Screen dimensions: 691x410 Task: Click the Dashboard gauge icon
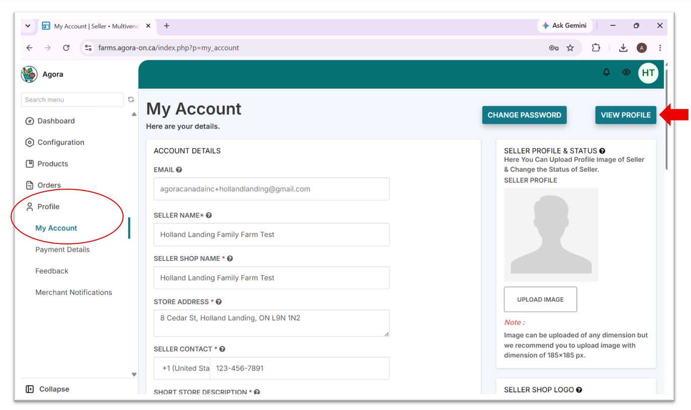point(30,121)
